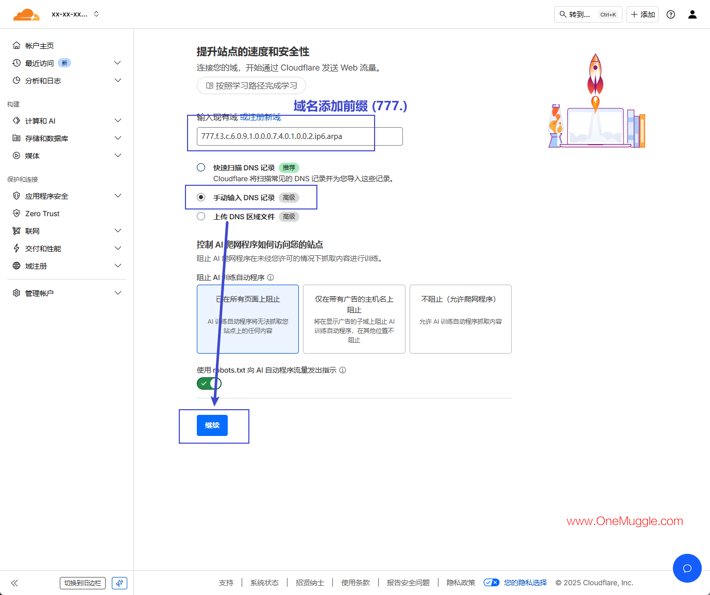Click the 添加 button in header
This screenshot has width=710, height=595.
coord(643,14)
